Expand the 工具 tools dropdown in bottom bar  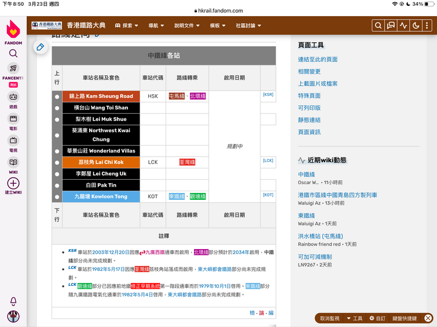pos(354,318)
